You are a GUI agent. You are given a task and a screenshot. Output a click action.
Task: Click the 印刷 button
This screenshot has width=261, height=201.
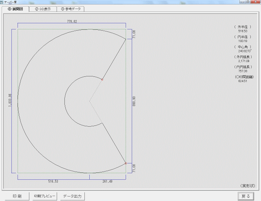(17, 196)
